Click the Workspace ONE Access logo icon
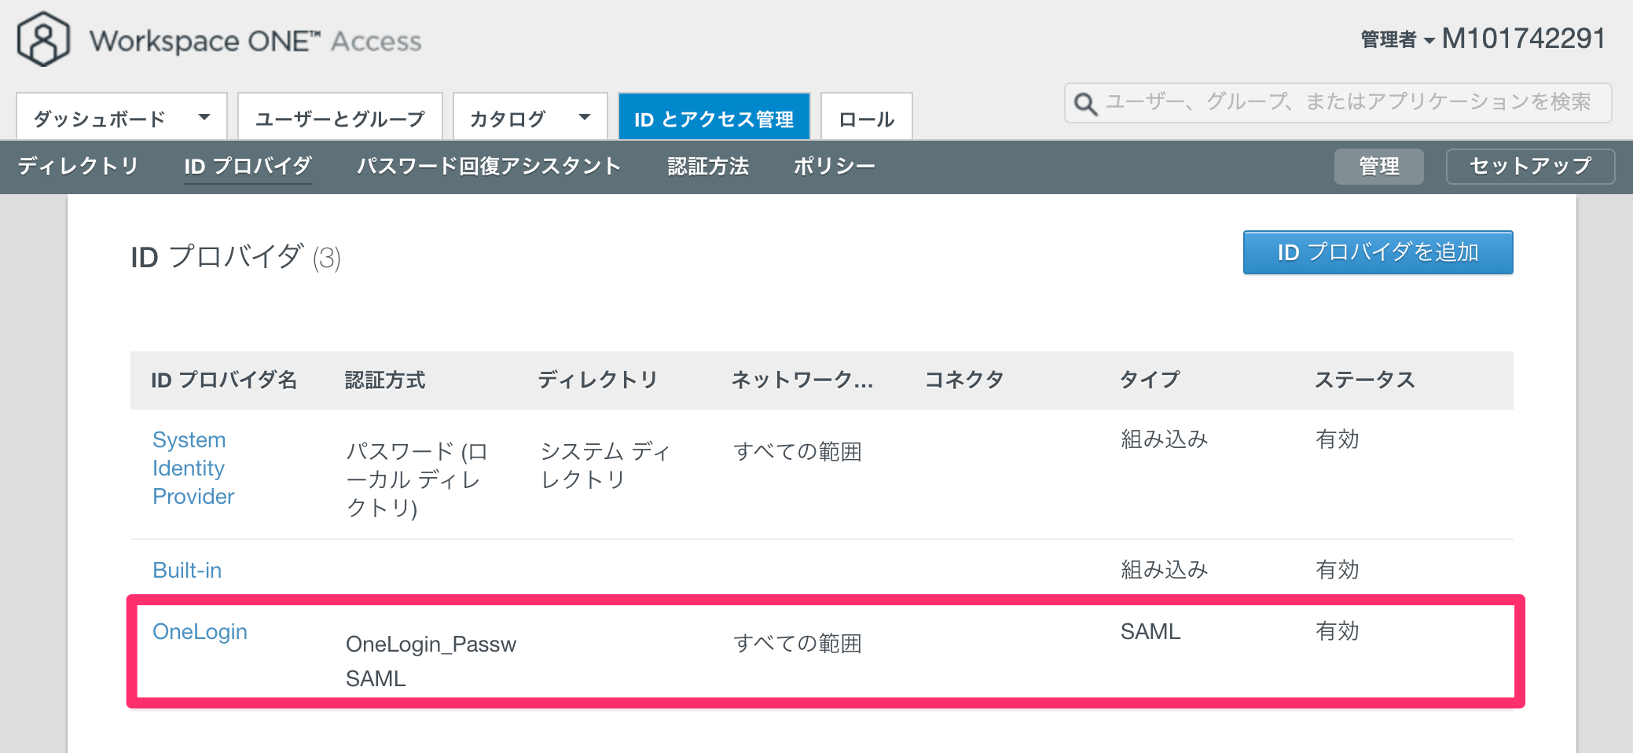 click(x=43, y=39)
